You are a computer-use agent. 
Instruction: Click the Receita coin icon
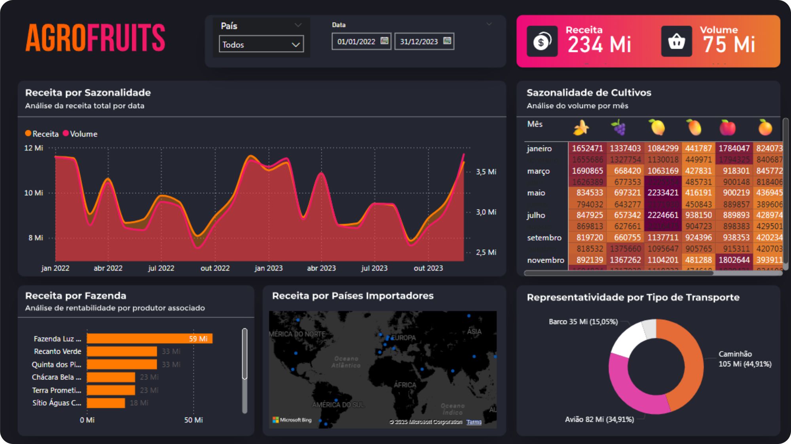(x=542, y=41)
